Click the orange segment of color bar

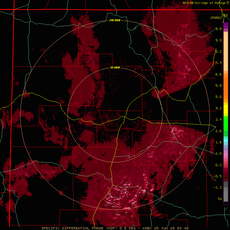pyautogui.click(x=226, y=88)
